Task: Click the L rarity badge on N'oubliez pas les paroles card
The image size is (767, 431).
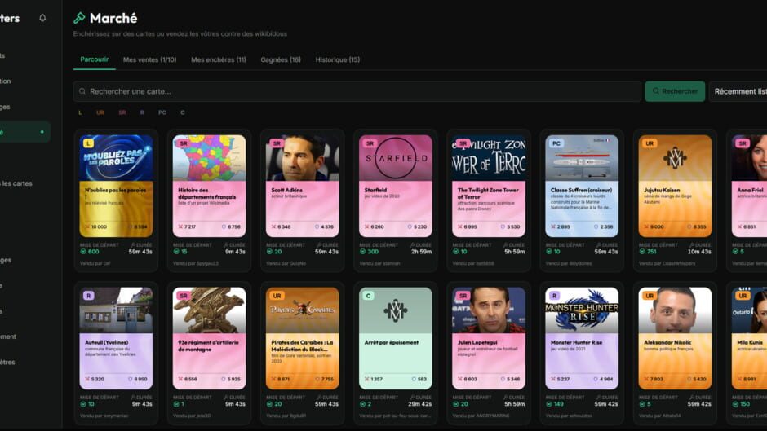Action: [88, 143]
